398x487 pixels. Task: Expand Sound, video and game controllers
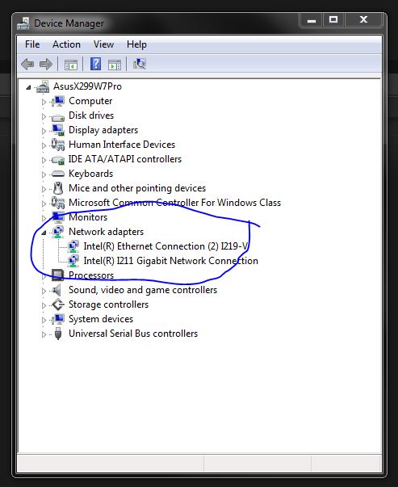(44, 291)
